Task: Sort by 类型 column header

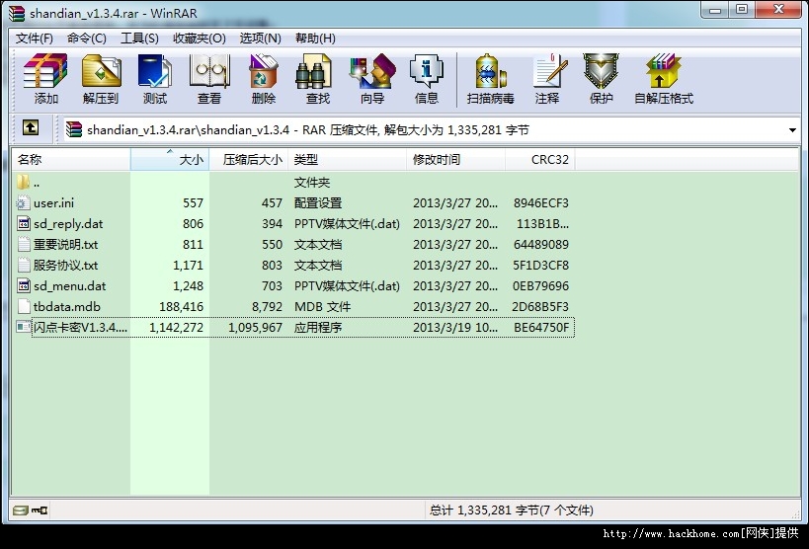Action: (x=348, y=159)
